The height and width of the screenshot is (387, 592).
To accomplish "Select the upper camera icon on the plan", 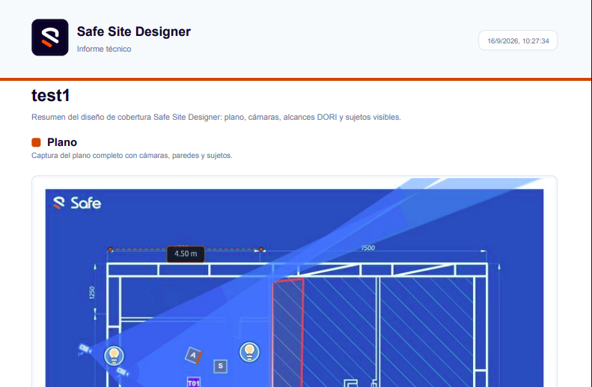I will (84, 349).
